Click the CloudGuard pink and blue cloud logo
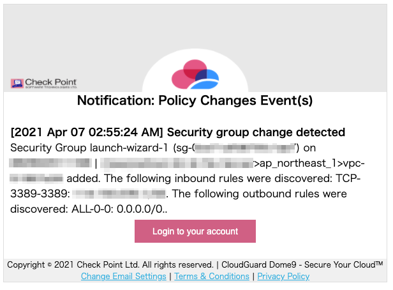The height and width of the screenshot is (290, 393). (x=195, y=74)
